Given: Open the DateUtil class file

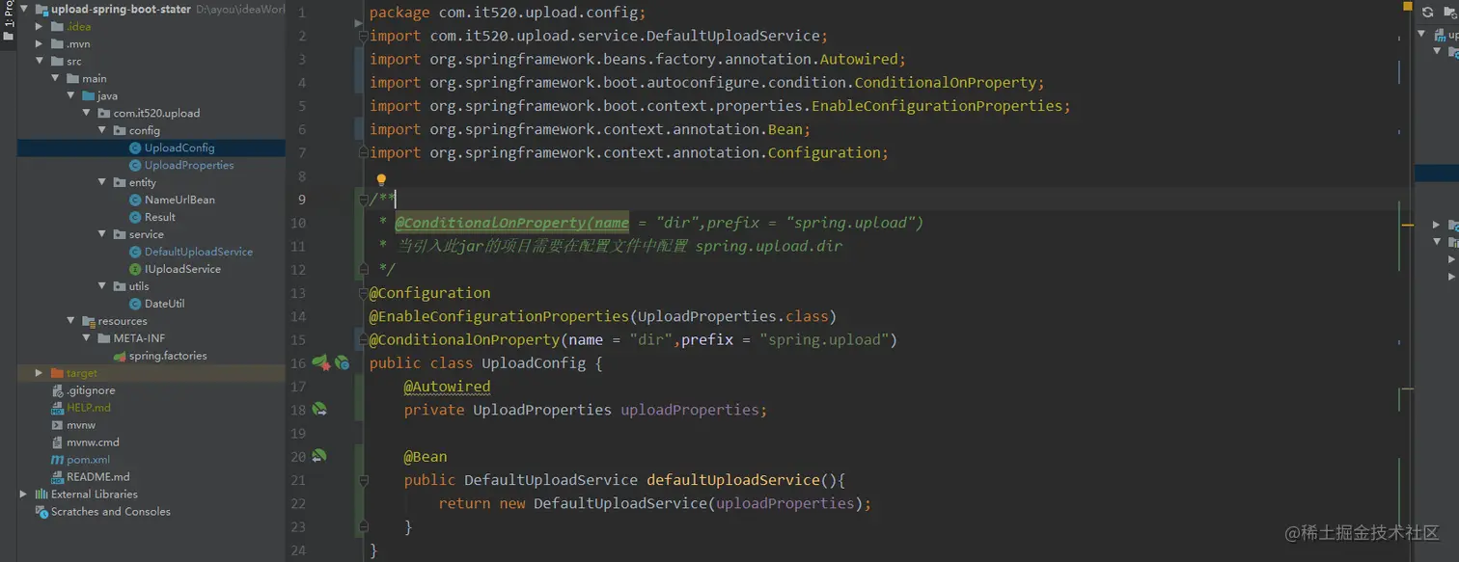Looking at the screenshot, I should [x=164, y=304].
